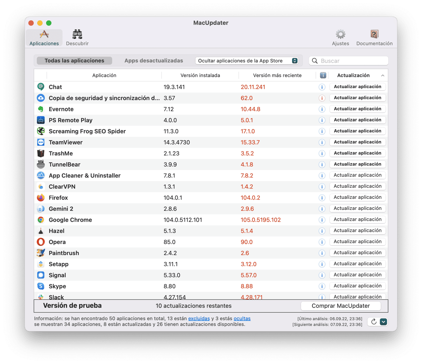Open the Descubrir binoculars section

pyautogui.click(x=77, y=38)
